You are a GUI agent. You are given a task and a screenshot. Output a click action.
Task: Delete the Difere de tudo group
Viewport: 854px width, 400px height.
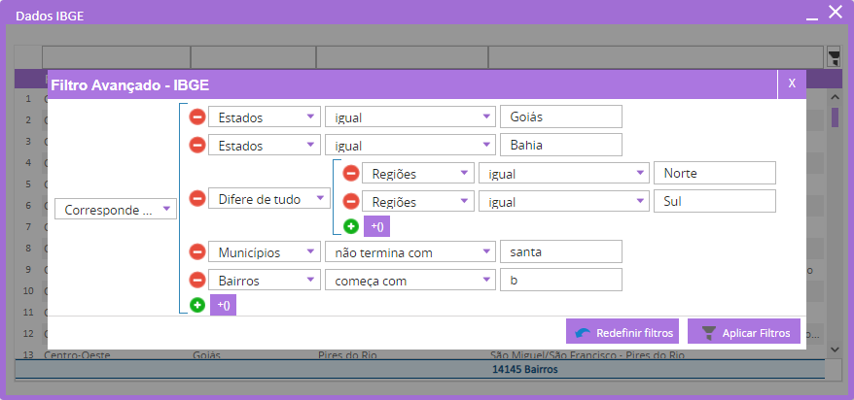pos(196,199)
